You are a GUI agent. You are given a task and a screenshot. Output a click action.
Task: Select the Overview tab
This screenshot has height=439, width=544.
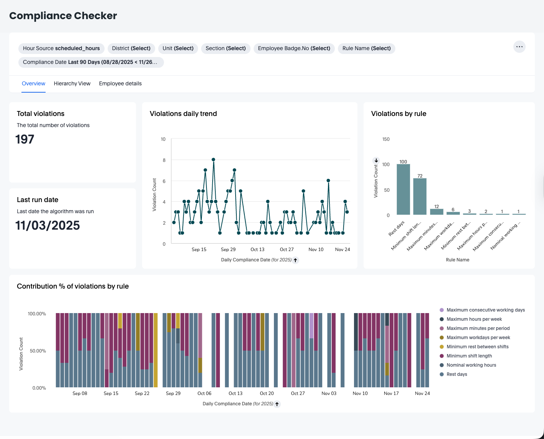click(33, 83)
